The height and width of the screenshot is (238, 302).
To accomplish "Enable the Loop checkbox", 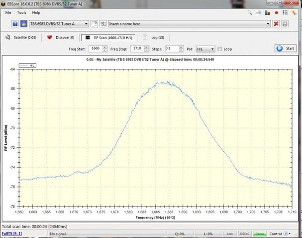I will coord(220,49).
